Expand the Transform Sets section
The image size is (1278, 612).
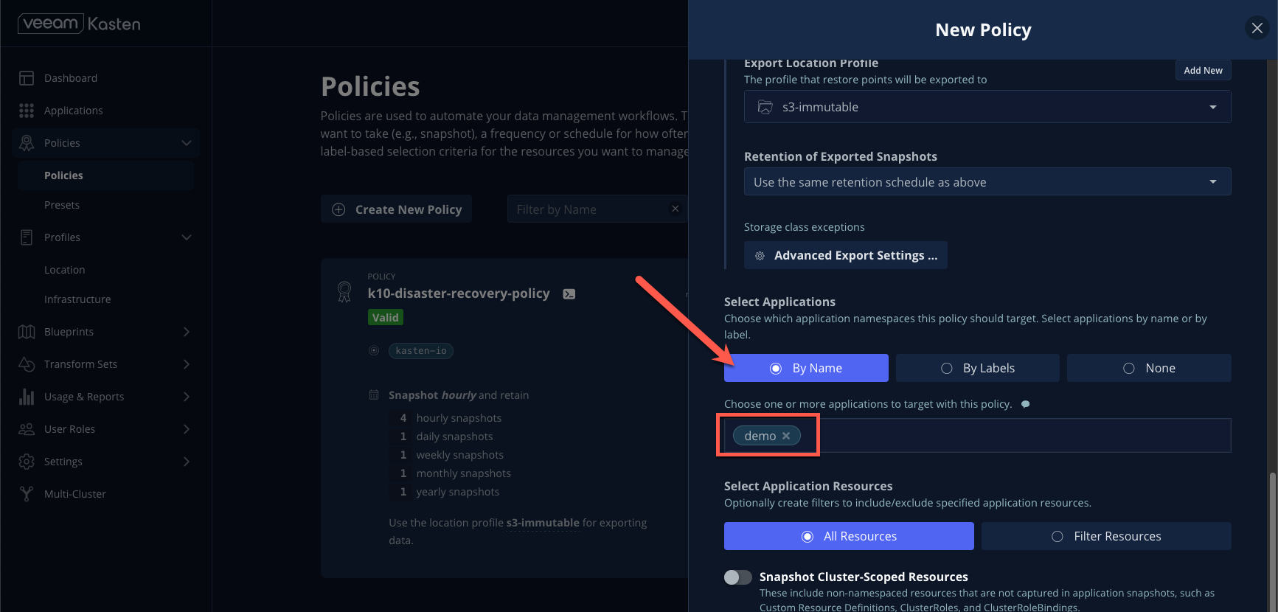[x=187, y=364]
